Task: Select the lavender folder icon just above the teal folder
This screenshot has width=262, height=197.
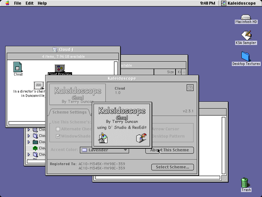Action: pyautogui.click(x=35, y=136)
